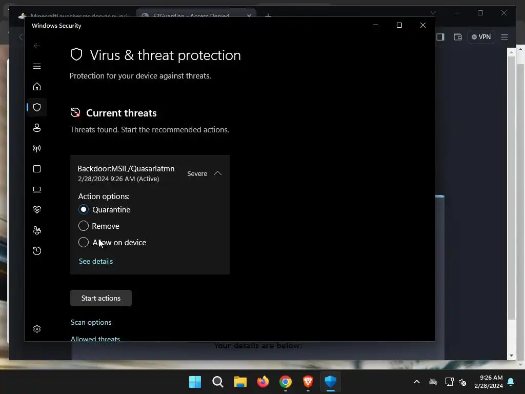Image resolution: width=525 pixels, height=394 pixels.
Task: Toggle the browser sidebar panel icon
Action: coord(440,37)
